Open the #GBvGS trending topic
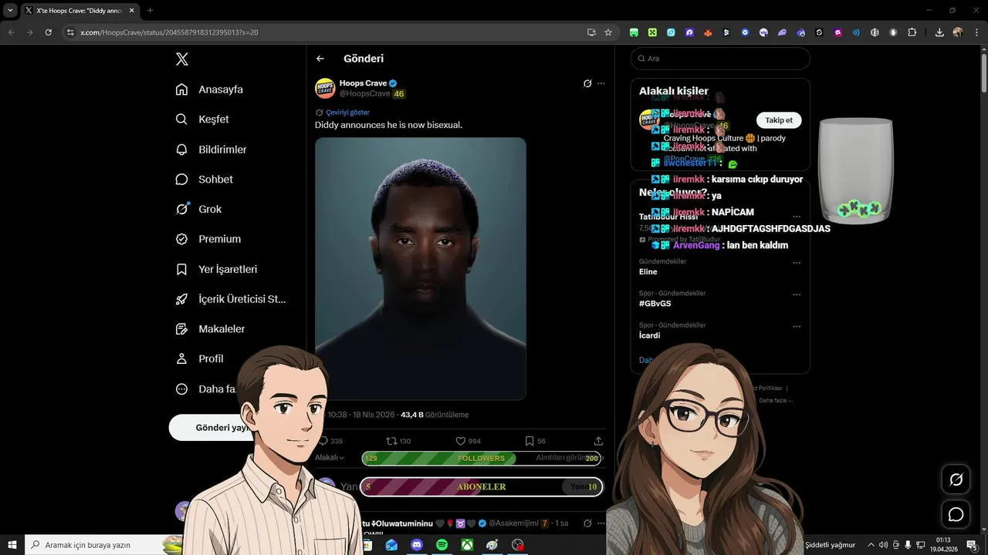Viewport: 988px width, 555px height. point(655,304)
